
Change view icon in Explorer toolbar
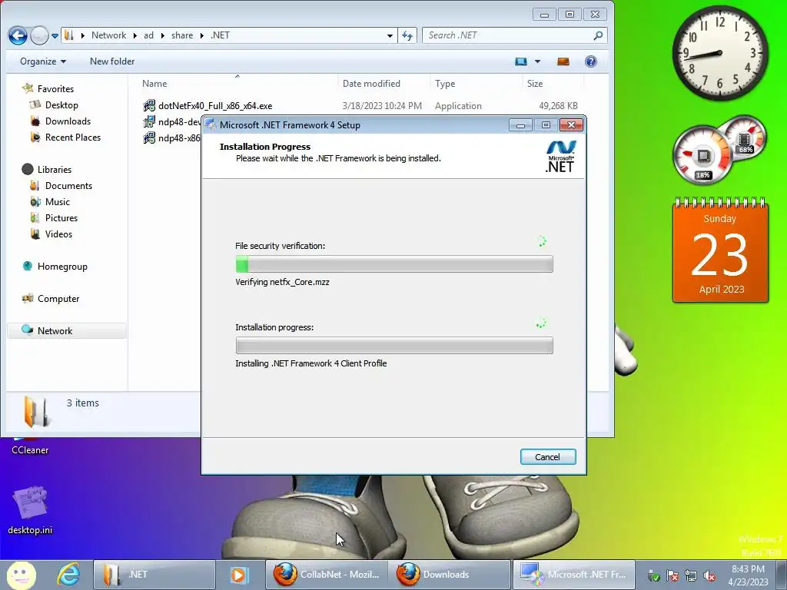coord(521,61)
